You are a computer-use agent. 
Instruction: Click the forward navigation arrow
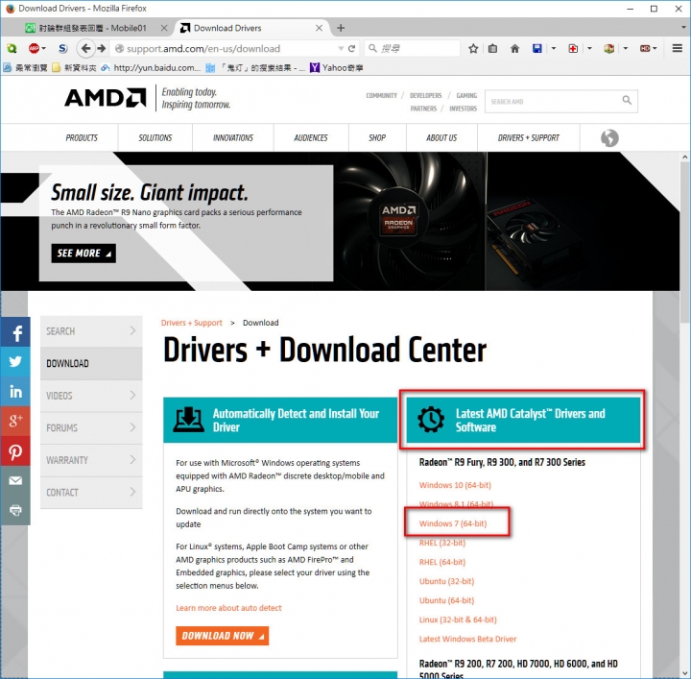click(x=102, y=48)
